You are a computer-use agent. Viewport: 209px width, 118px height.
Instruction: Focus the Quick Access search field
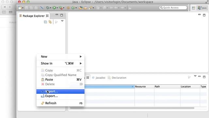coord(173,8)
